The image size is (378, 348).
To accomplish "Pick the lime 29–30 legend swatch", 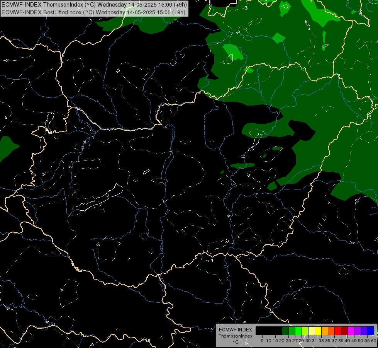I will tap(305, 331).
